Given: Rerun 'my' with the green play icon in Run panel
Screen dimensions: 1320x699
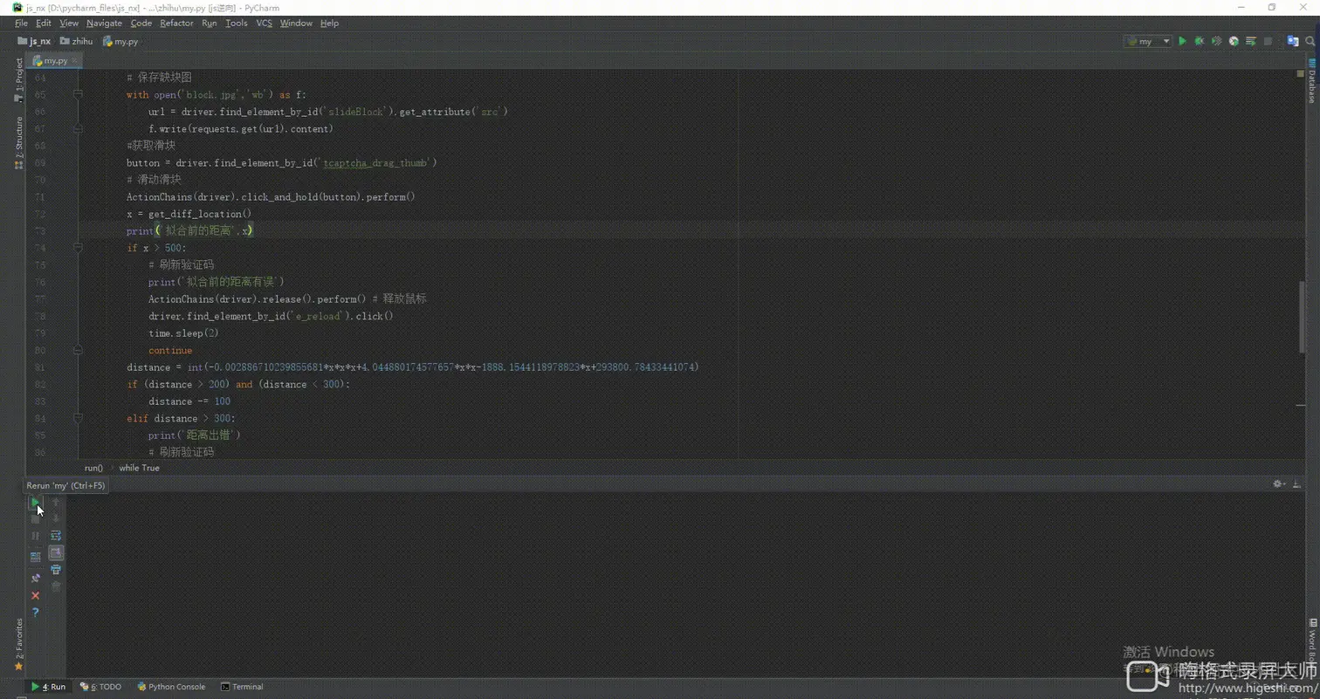Looking at the screenshot, I should 35,502.
